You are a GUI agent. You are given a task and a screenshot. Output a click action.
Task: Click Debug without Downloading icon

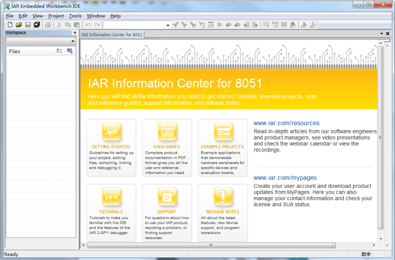(313, 25)
